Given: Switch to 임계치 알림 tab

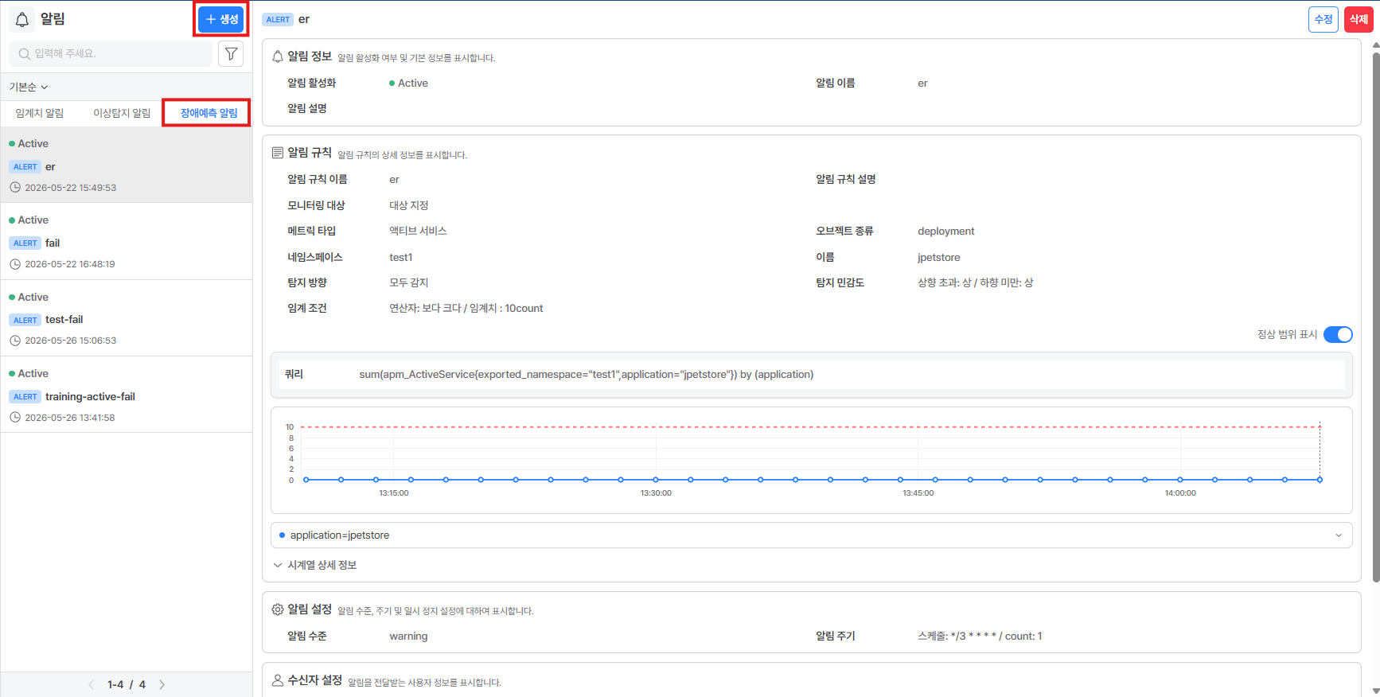Looking at the screenshot, I should click(40, 113).
